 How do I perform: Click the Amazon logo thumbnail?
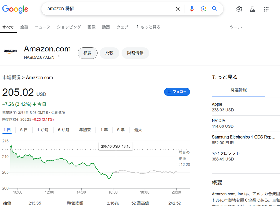10,51
